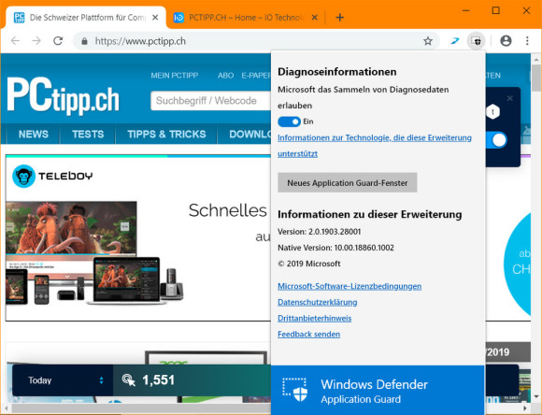Open the Chrome user profile icon
Viewport: 542px width, 415px height.
tap(506, 41)
